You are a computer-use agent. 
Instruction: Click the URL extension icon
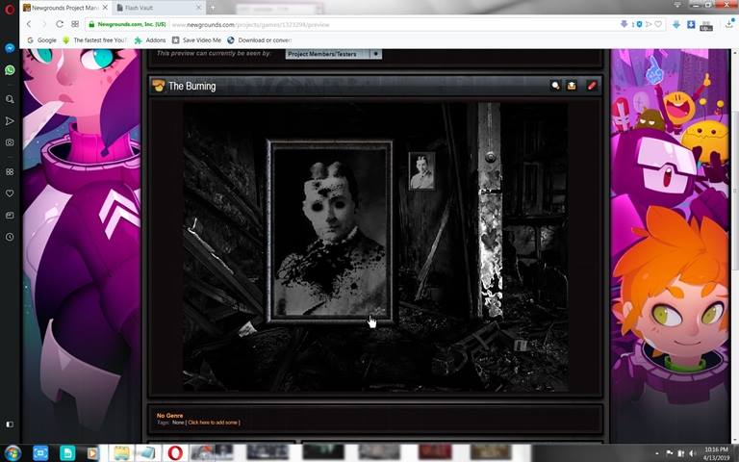click(x=706, y=25)
